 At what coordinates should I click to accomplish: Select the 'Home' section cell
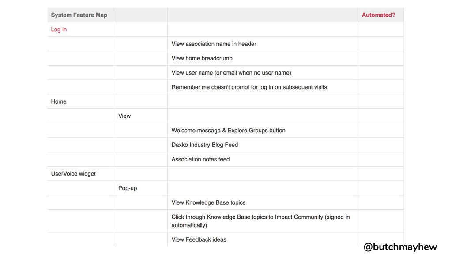point(81,101)
